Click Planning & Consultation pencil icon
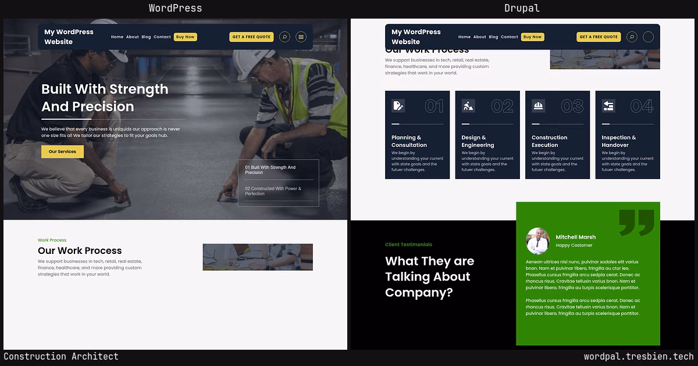The image size is (698, 366). coord(398,106)
